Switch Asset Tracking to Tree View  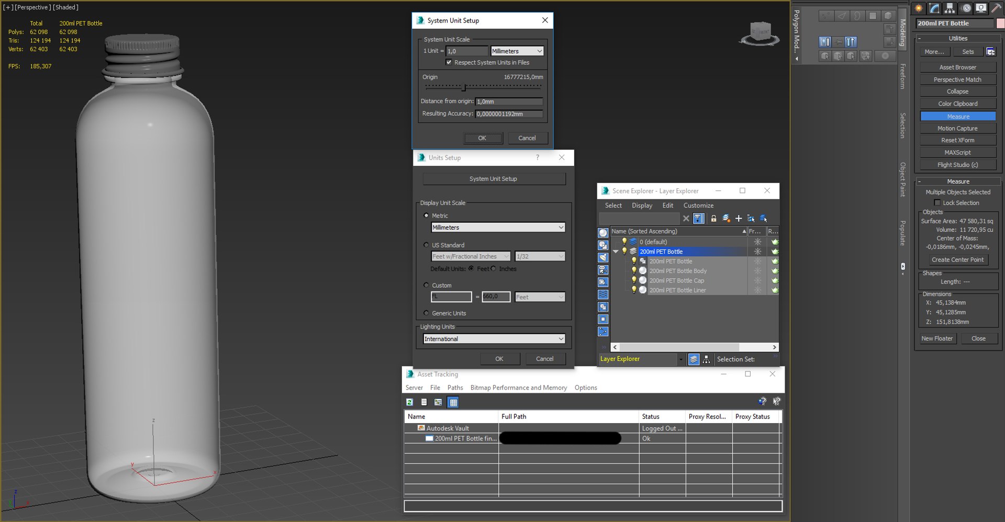(438, 402)
